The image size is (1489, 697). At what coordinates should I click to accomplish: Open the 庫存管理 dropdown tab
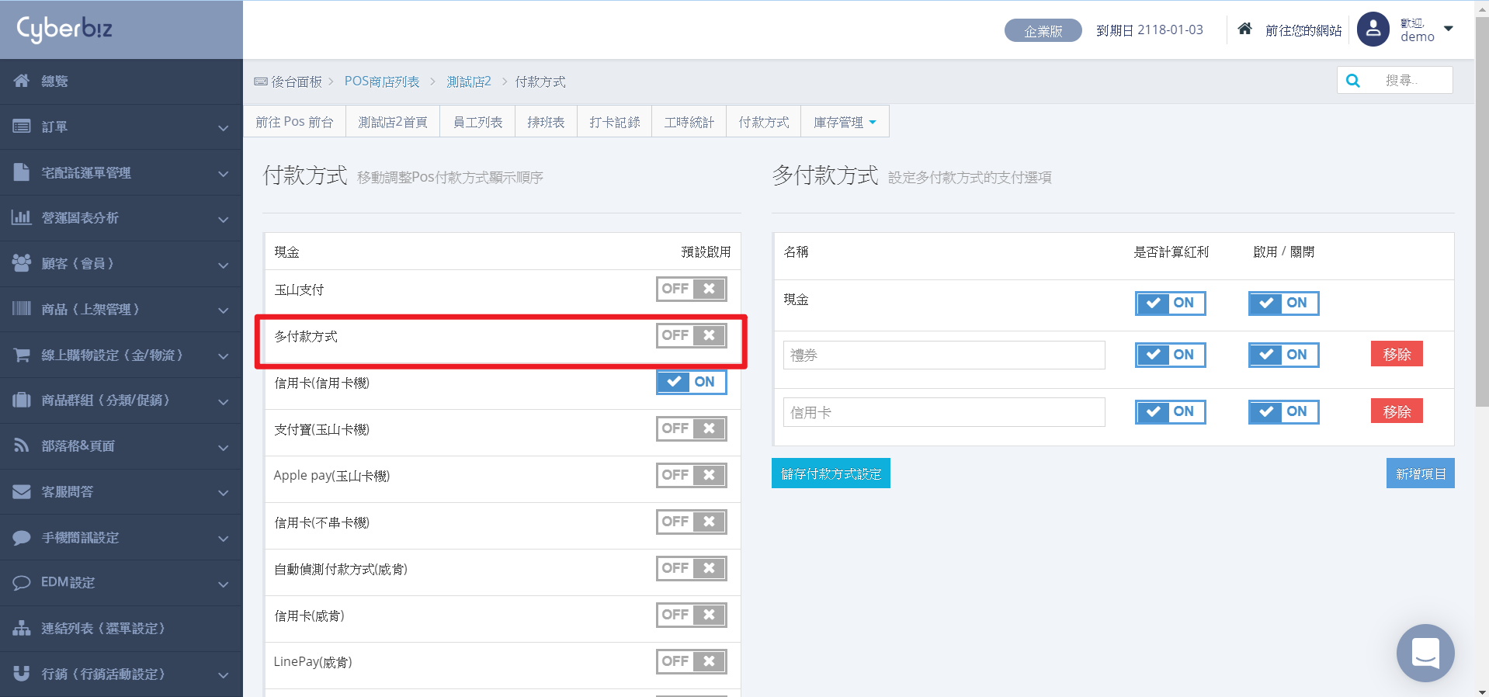coord(845,122)
